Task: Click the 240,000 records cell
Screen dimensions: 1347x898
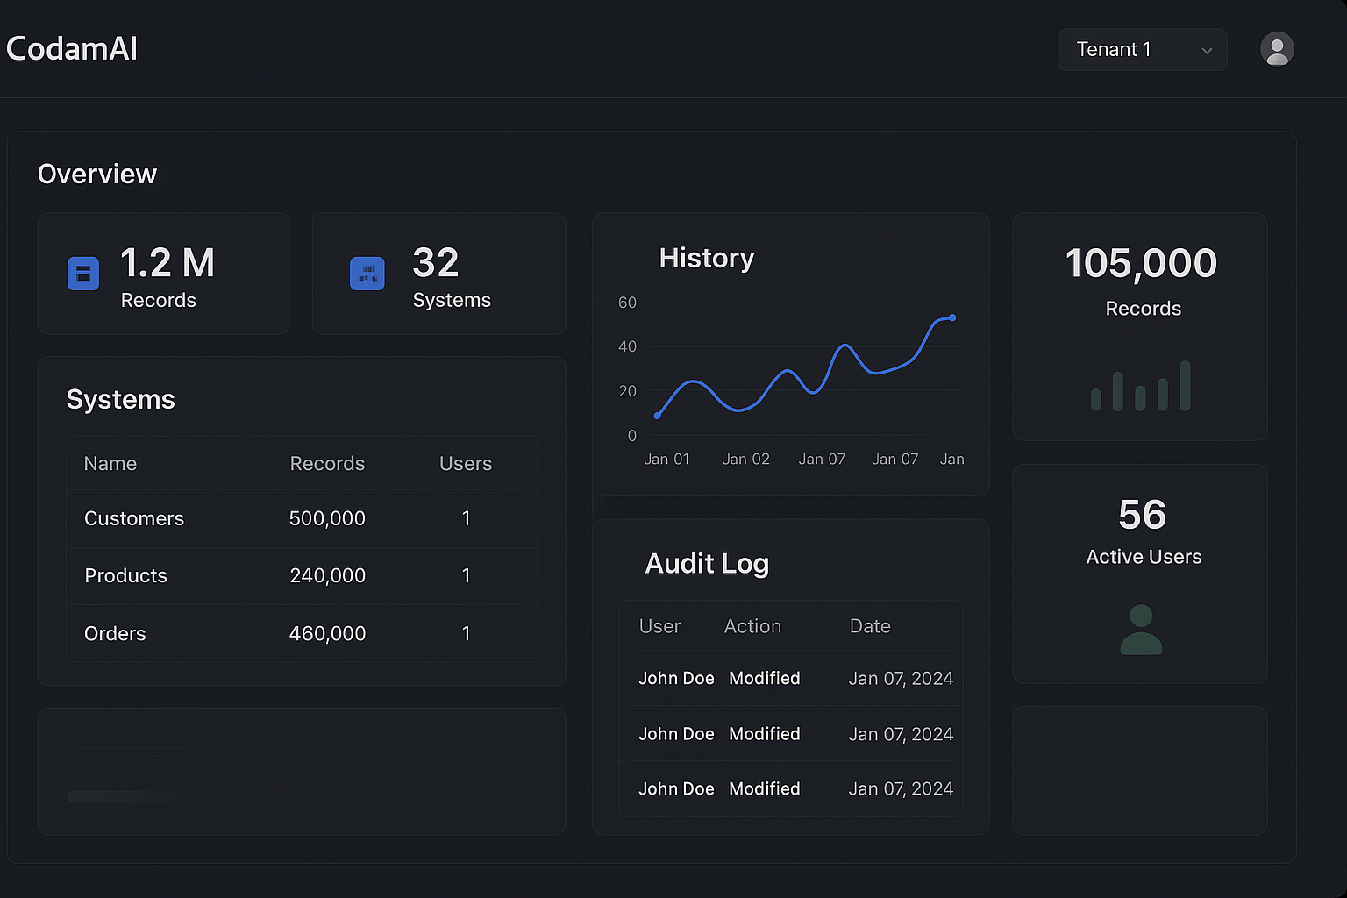Action: [327, 575]
